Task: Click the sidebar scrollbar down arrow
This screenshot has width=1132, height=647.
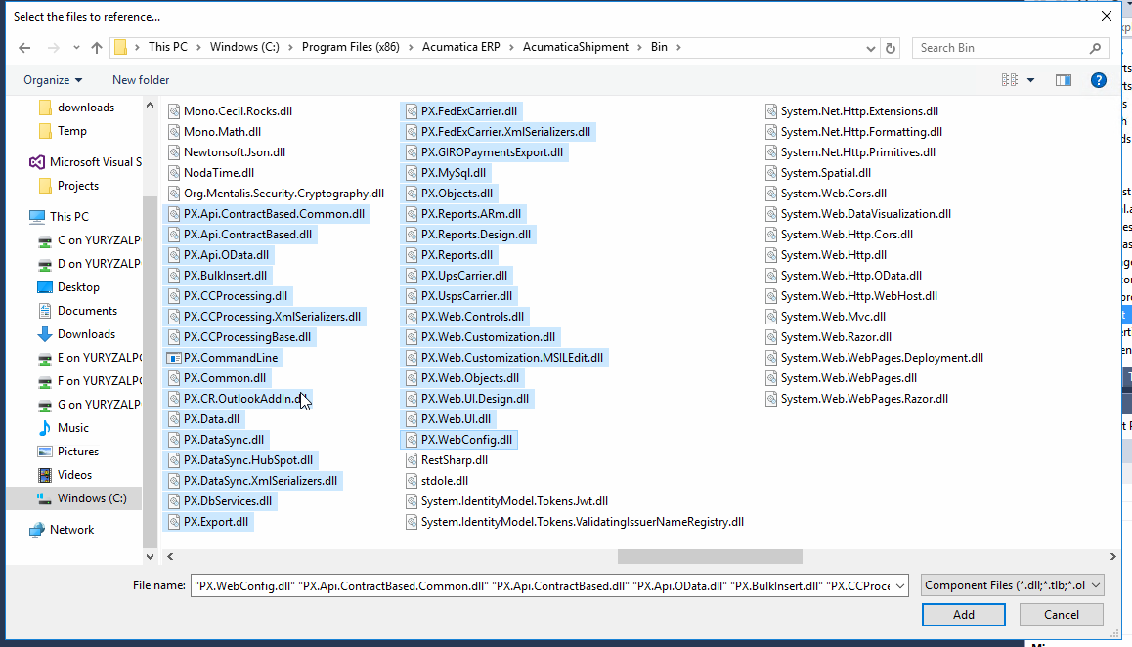Action: click(x=150, y=557)
